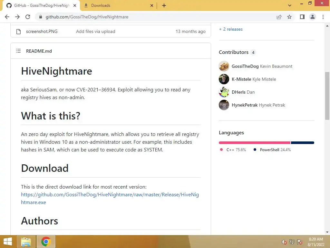This screenshot has width=330, height=248.
Task: Bookmark this page with the star icon
Action: pos(289,17)
